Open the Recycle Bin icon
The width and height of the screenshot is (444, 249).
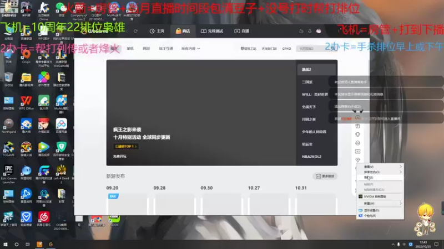tap(8, 80)
